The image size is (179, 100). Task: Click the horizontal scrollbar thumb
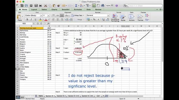(x=126, y=96)
